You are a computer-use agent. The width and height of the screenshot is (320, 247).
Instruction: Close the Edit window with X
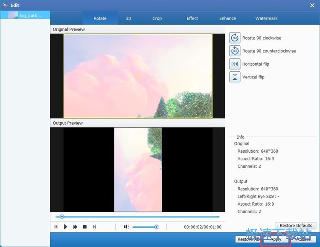pos(312,5)
